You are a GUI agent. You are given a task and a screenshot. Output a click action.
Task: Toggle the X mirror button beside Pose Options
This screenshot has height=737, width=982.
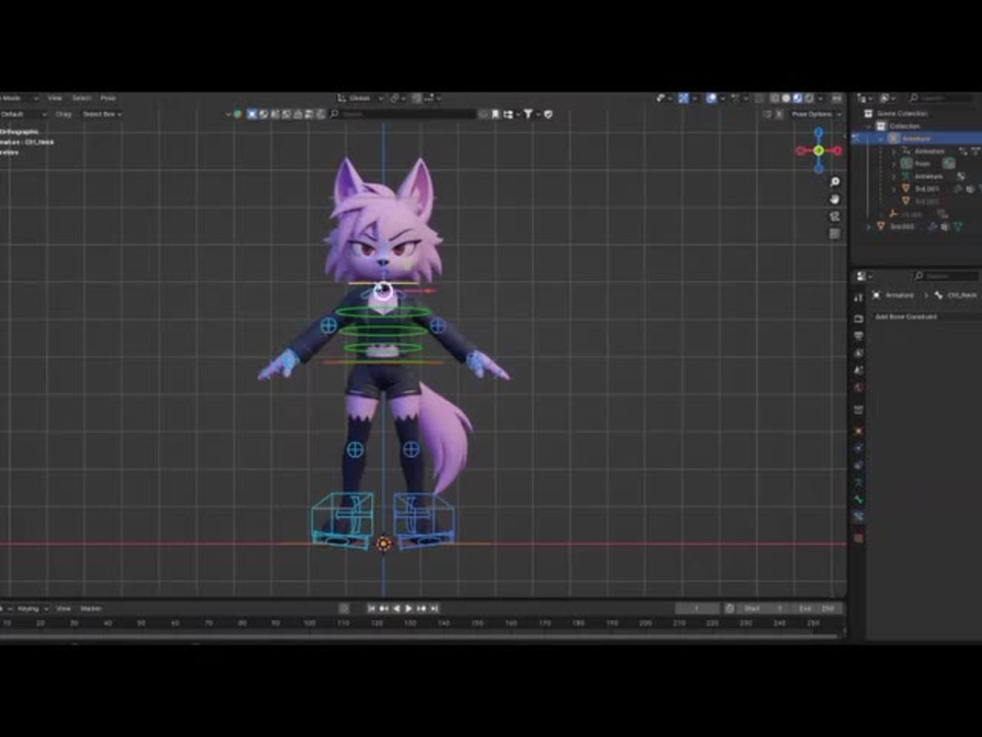tap(779, 114)
